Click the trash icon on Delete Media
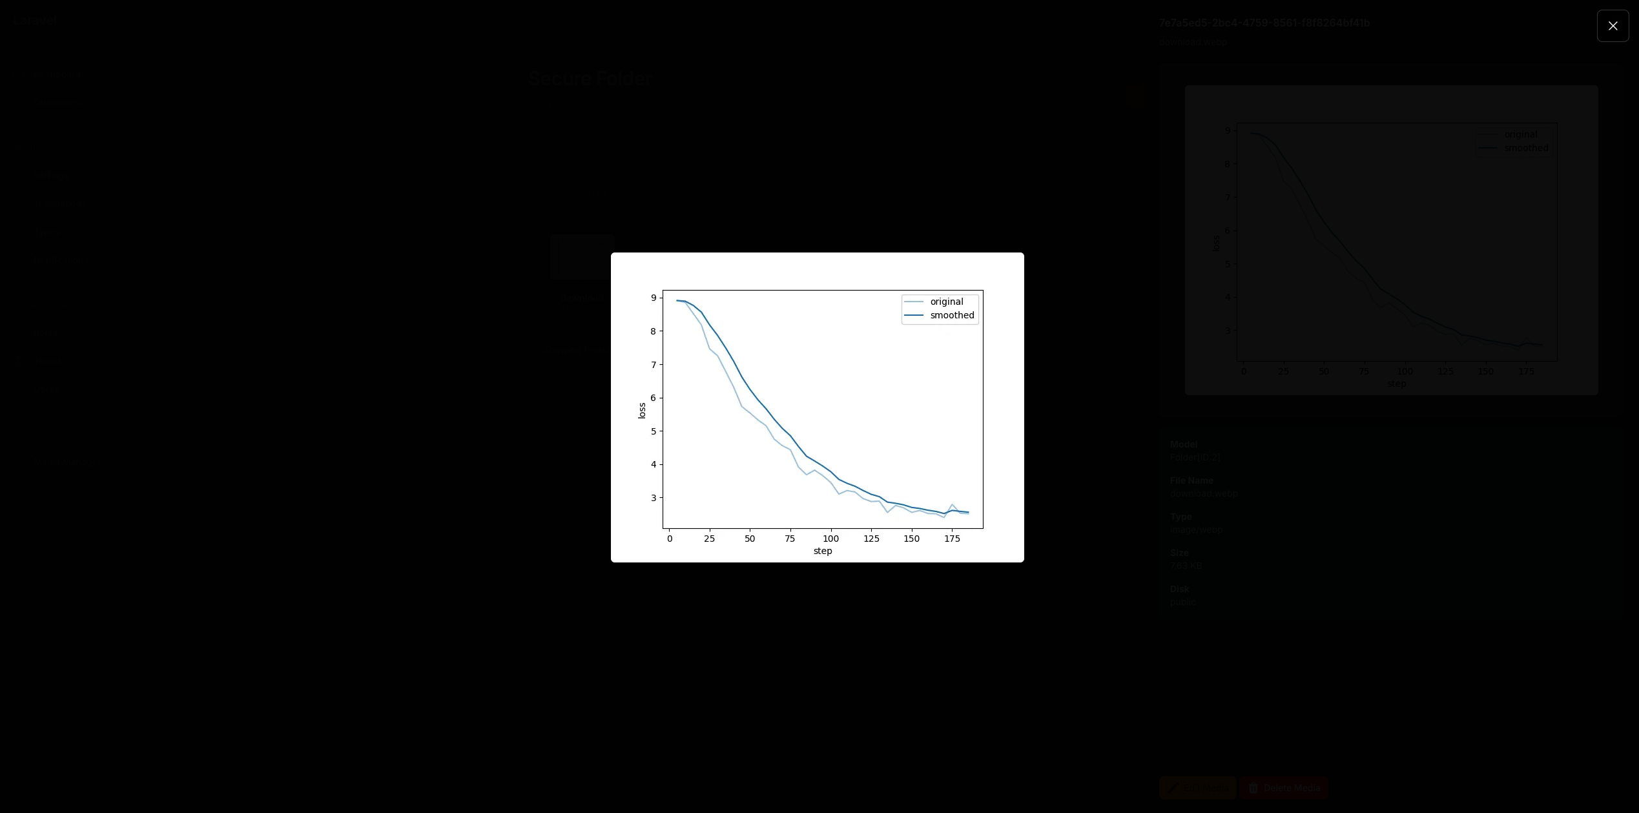This screenshot has width=1639, height=813. pos(1253,788)
